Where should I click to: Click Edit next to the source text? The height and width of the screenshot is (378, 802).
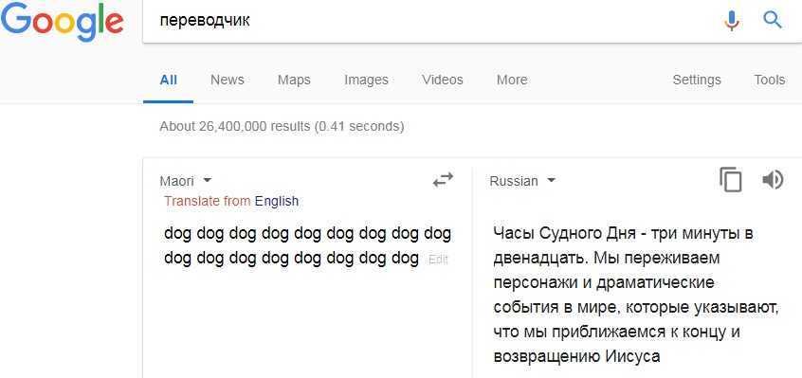(438, 260)
